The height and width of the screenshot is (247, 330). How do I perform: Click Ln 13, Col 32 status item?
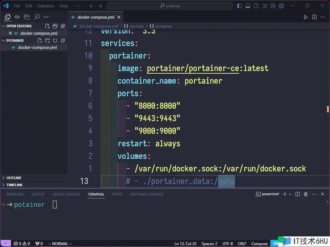[185, 244]
